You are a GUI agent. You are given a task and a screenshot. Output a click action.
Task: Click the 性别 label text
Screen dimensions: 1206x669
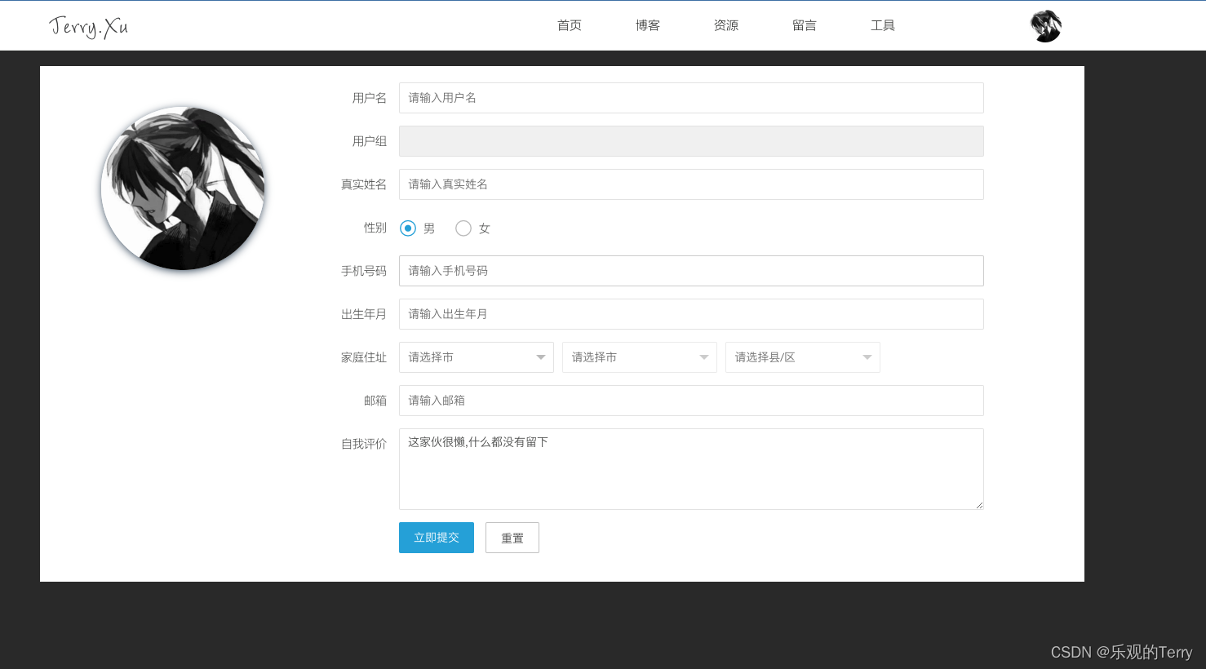coord(375,228)
